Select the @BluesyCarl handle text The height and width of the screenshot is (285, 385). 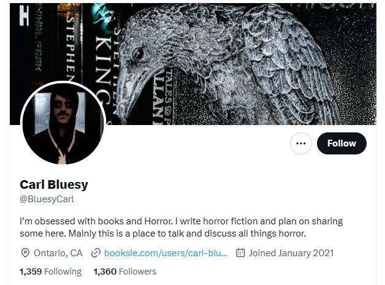tap(47, 199)
